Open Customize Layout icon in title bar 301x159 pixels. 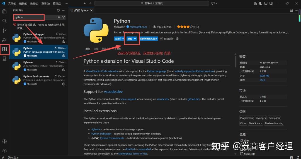[256, 3]
